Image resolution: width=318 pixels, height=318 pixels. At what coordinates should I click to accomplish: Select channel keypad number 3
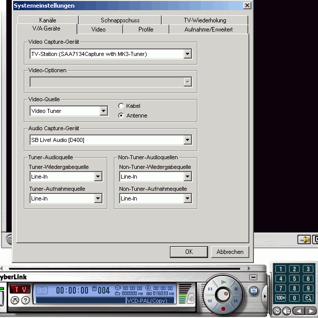308,269
